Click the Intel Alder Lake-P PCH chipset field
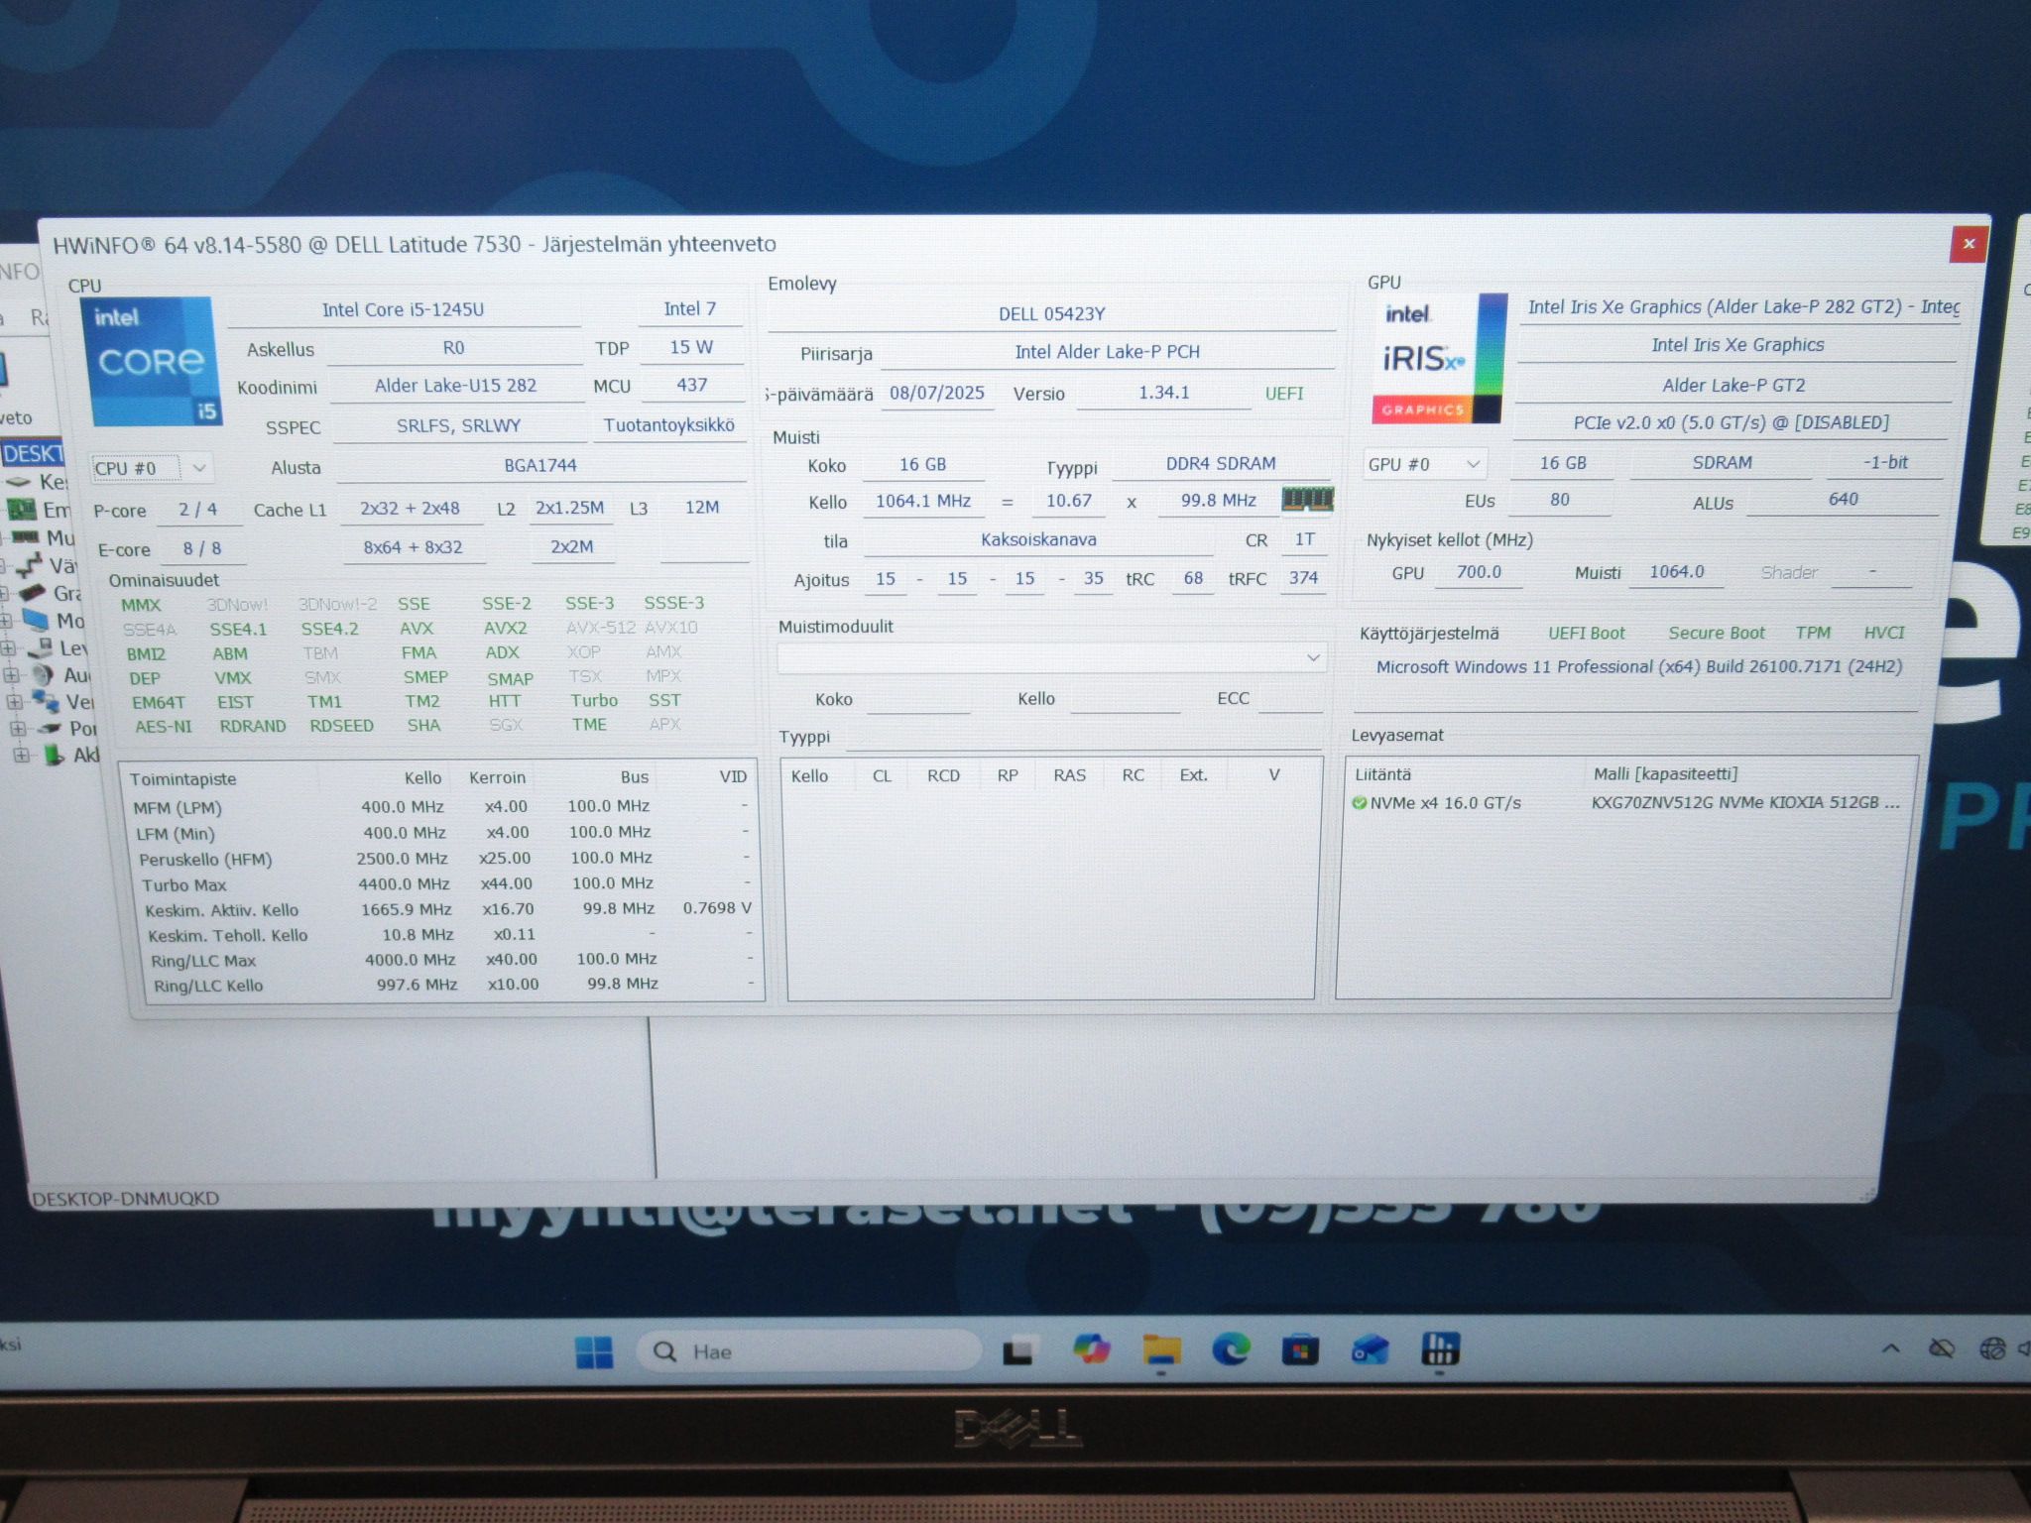The image size is (2031, 1523). coord(1107,352)
